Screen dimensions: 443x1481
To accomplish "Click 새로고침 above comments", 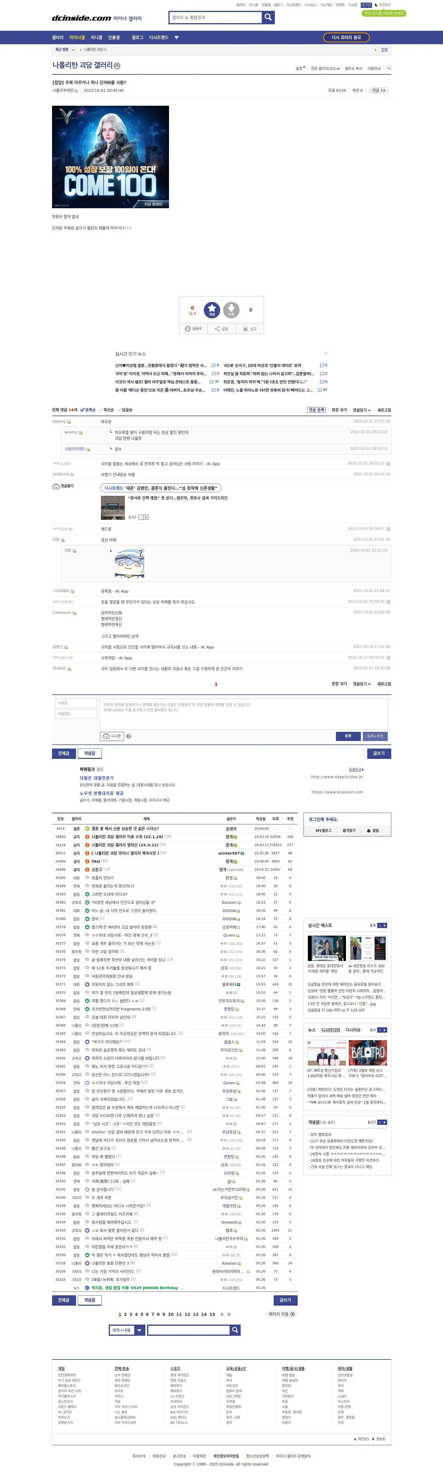I will 384,410.
